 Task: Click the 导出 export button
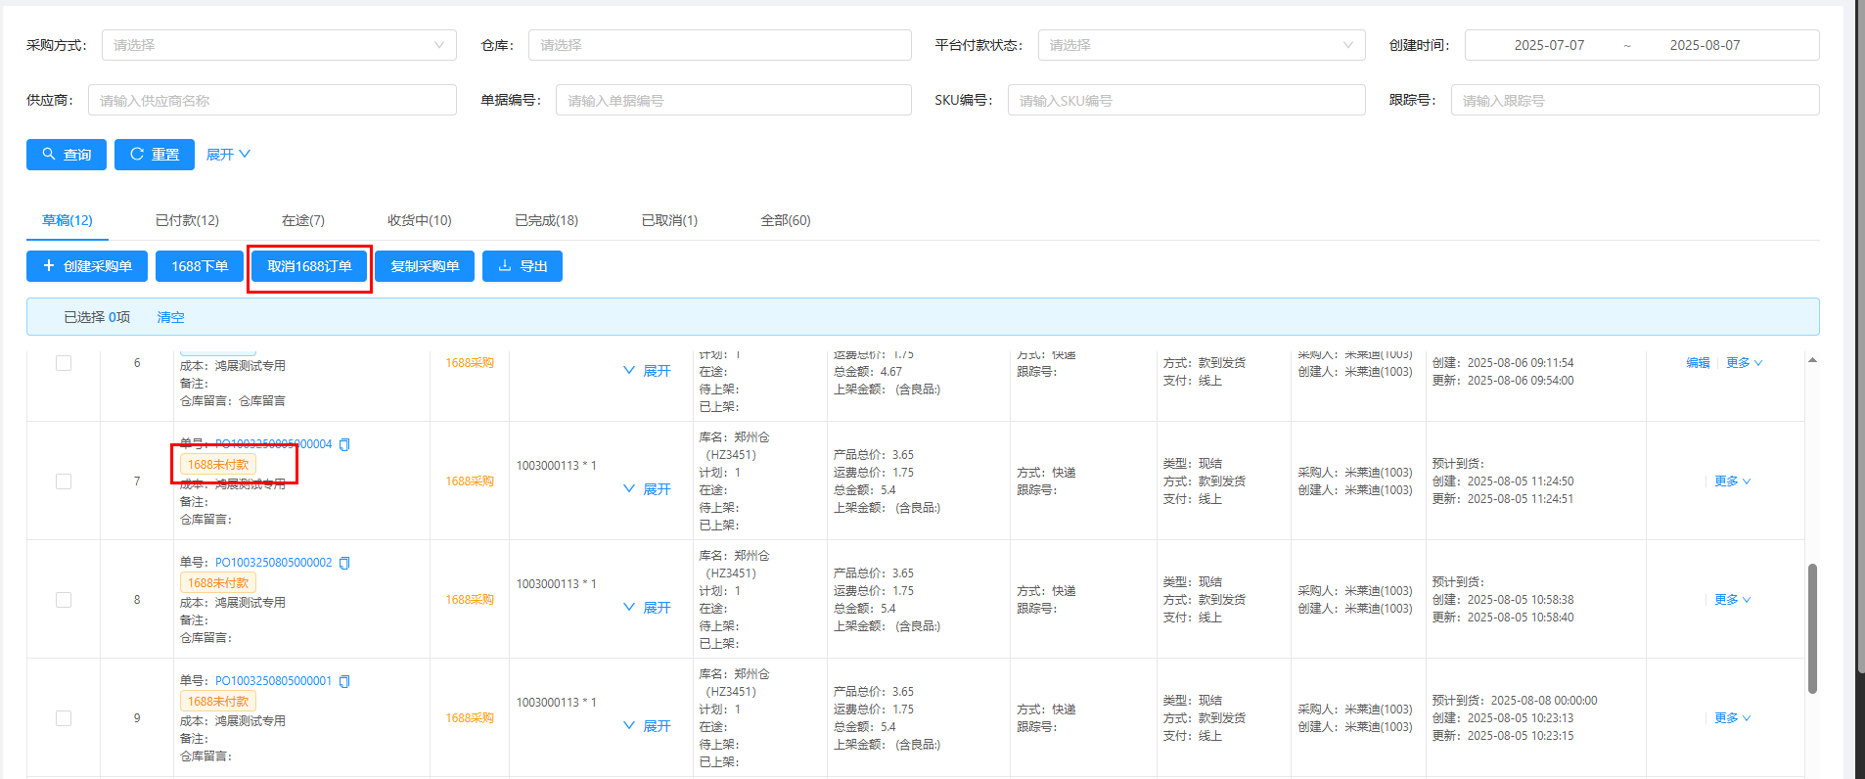pos(523,266)
